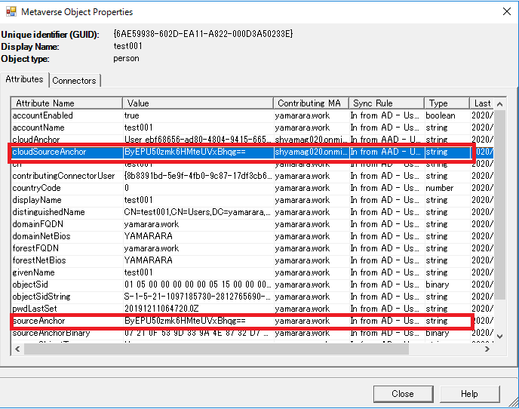Click the vertical scrollbar thumb
Screen dimensions: 519x409
tap(500, 204)
